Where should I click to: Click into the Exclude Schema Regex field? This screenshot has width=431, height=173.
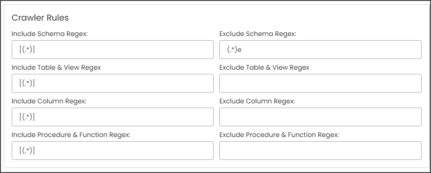320,50
